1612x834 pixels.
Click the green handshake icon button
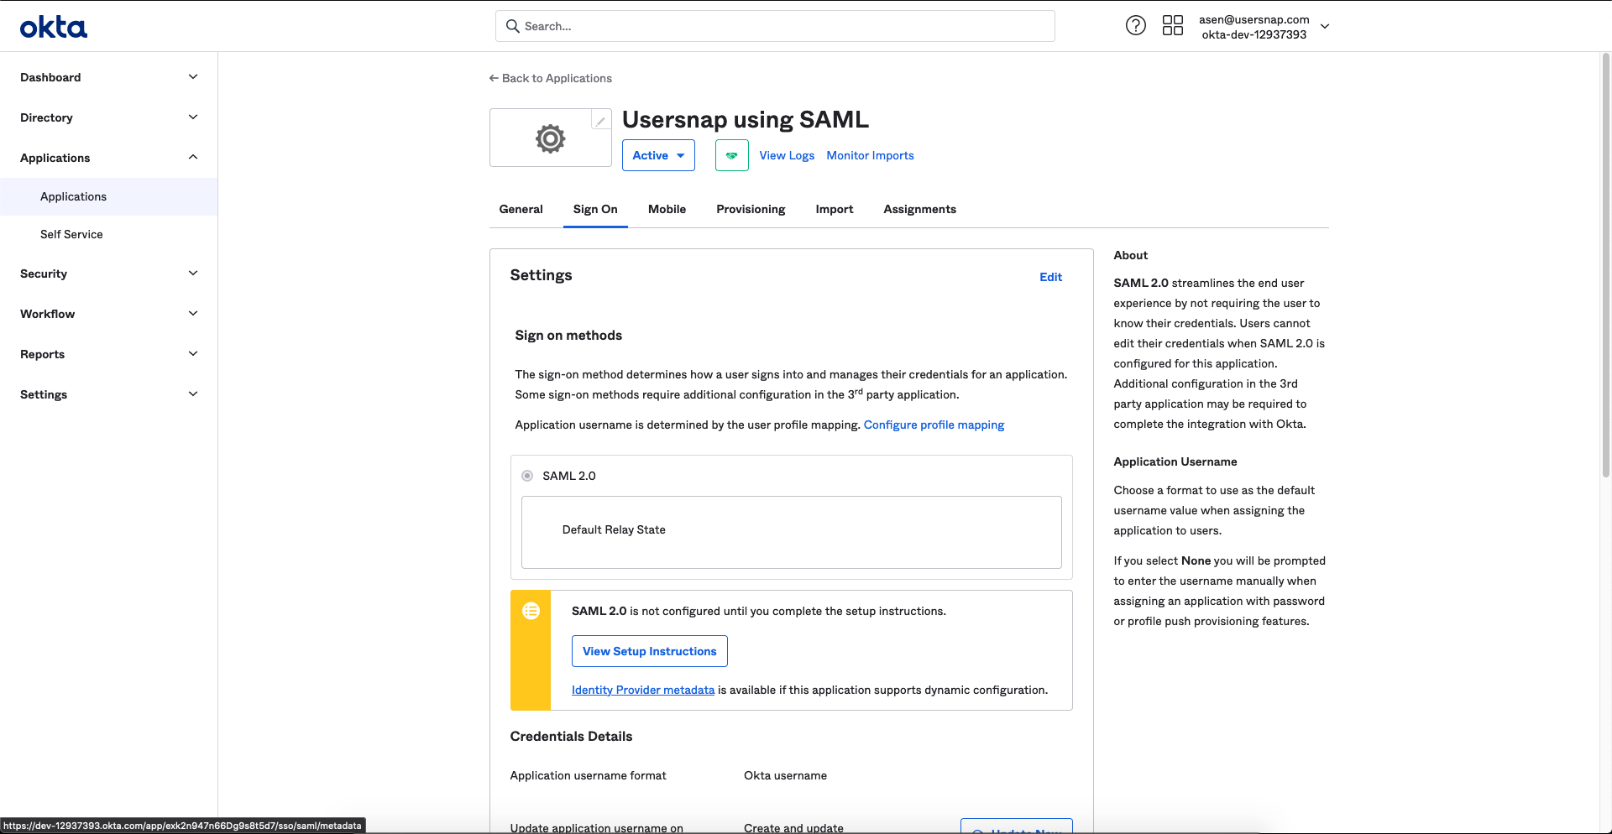click(731, 155)
